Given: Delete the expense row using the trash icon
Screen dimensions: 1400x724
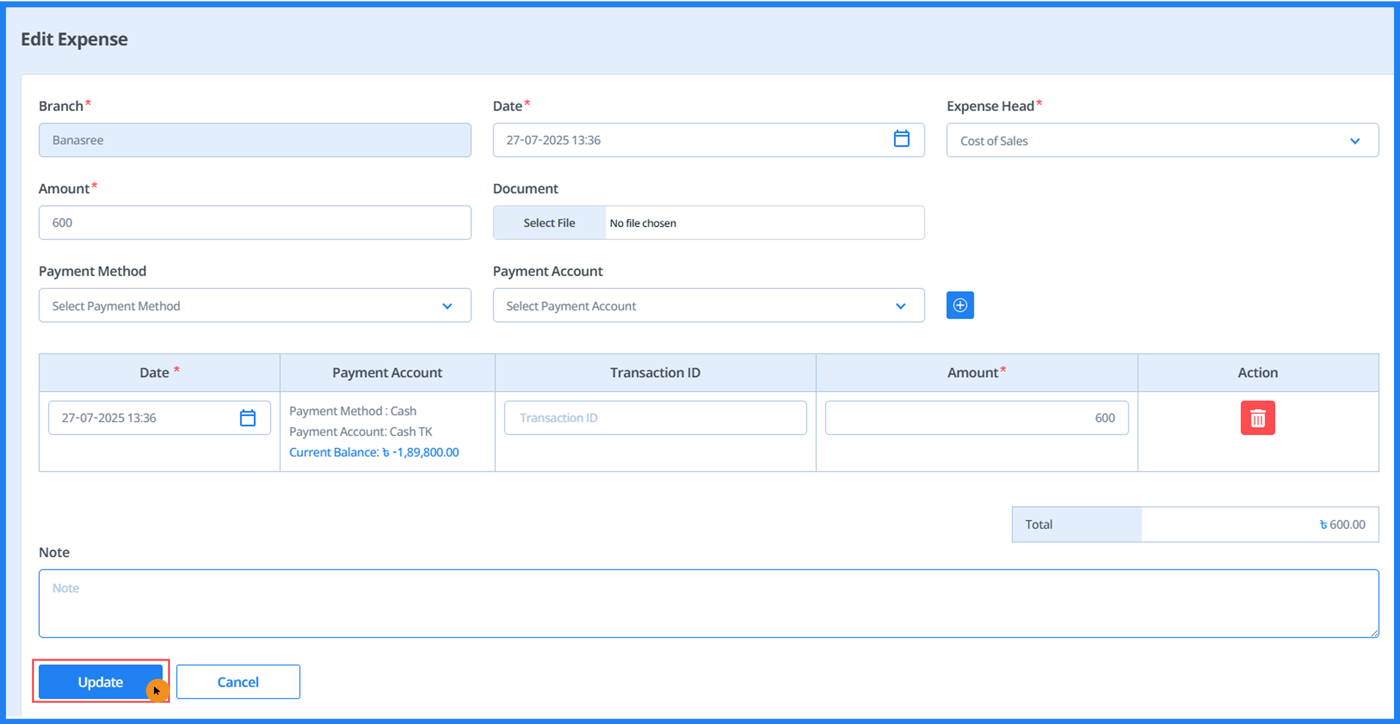Looking at the screenshot, I should tap(1257, 417).
